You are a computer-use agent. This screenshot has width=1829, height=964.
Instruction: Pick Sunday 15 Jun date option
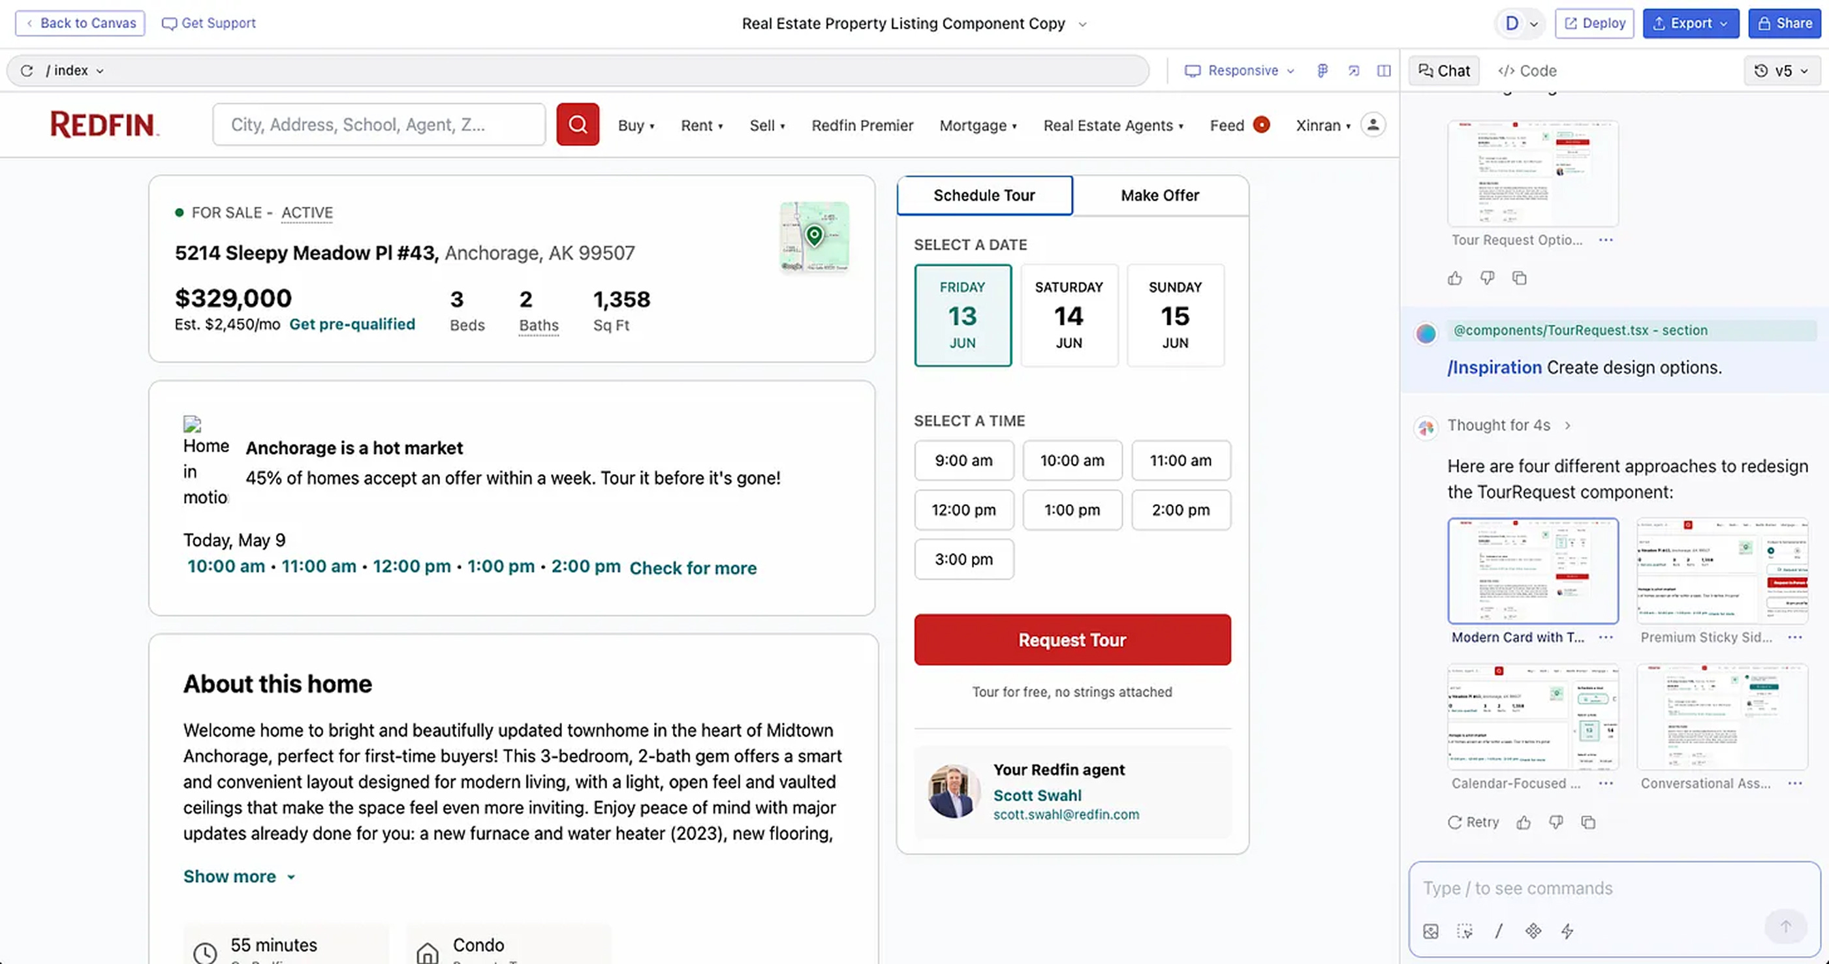[1175, 315]
